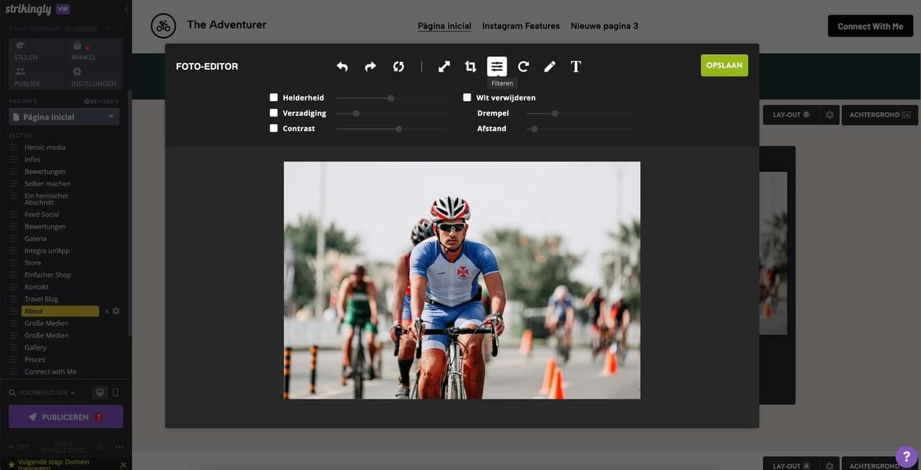Select the Draw pencil tool
This screenshot has width=921, height=470.
click(x=550, y=66)
